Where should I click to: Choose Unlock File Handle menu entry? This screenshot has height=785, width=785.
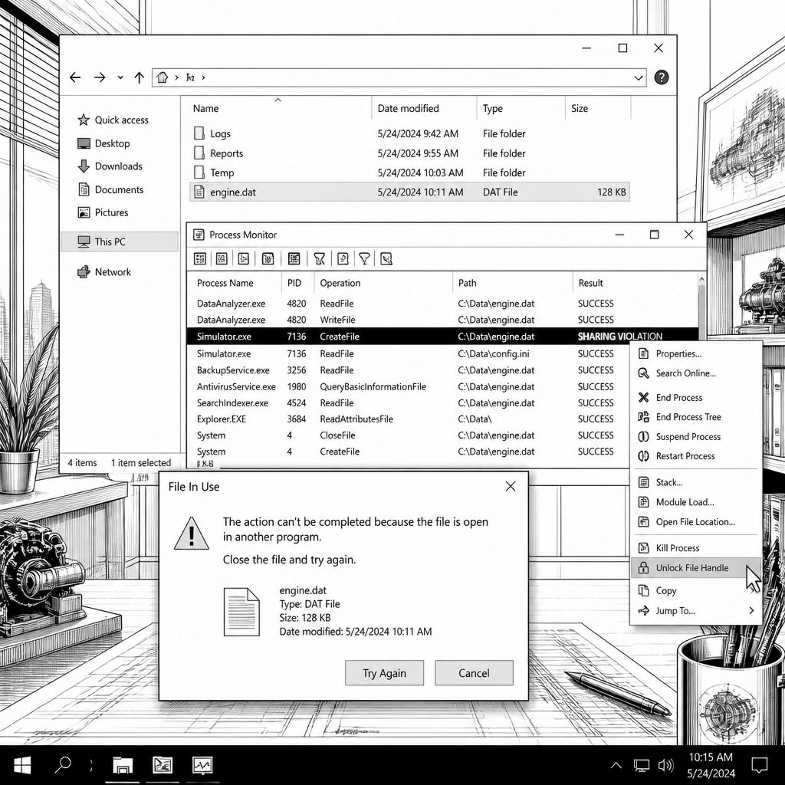696,568
